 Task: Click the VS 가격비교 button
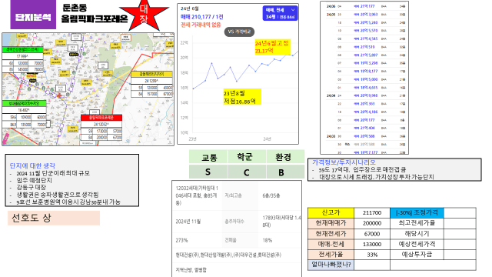[x=239, y=32]
